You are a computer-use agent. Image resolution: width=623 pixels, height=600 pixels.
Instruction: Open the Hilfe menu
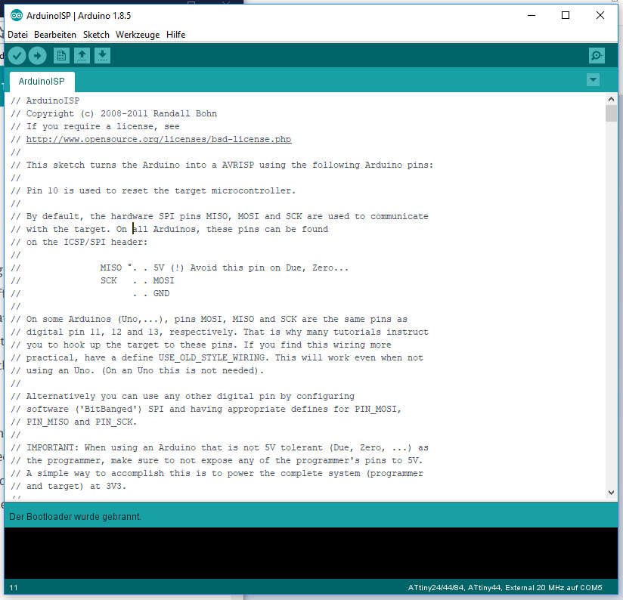[x=175, y=35]
